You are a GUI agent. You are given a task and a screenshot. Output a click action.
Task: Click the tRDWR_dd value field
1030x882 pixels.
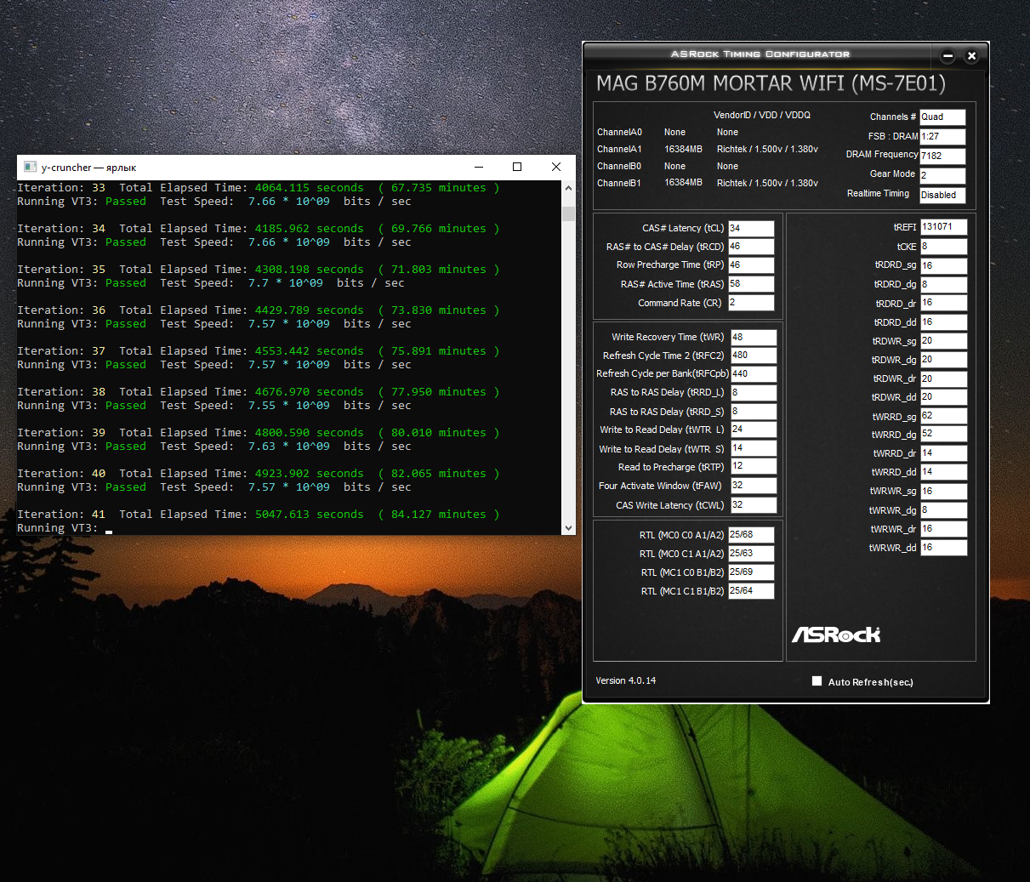point(943,397)
